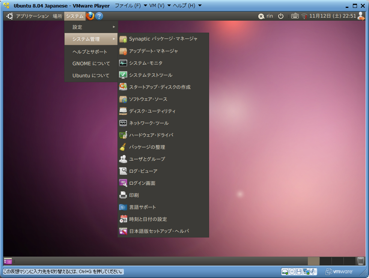Screen dimensions: 369x278
Task: Expand the システム管理 submenu arrow
Action: (114, 39)
